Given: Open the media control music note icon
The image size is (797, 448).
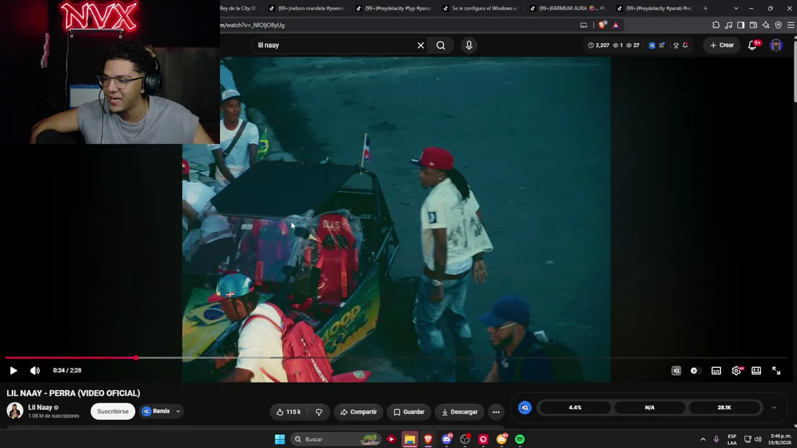Looking at the screenshot, I should (729, 25).
